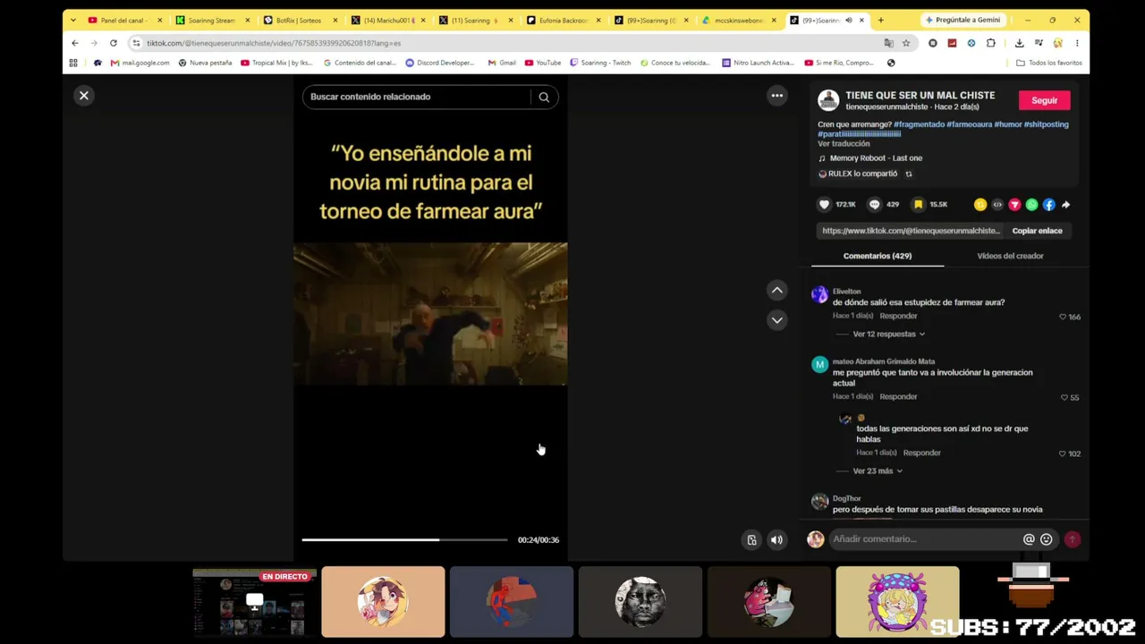Switch to the 'Soarinng Stream' tab
The image size is (1145, 644).
(211, 20)
